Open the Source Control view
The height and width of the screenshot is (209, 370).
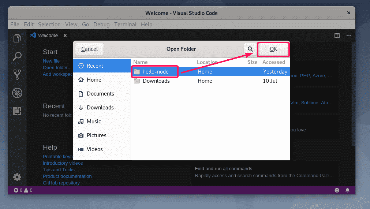pos(17,74)
